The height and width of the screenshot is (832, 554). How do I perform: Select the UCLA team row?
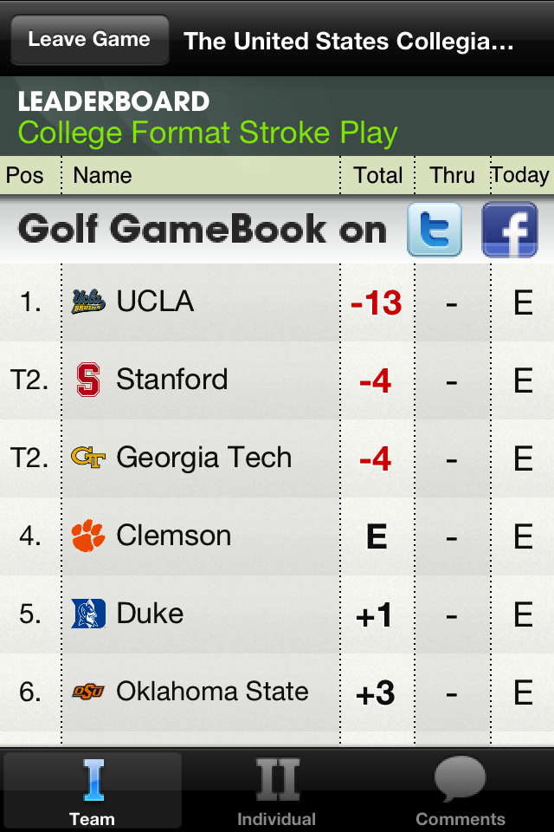coord(277,302)
